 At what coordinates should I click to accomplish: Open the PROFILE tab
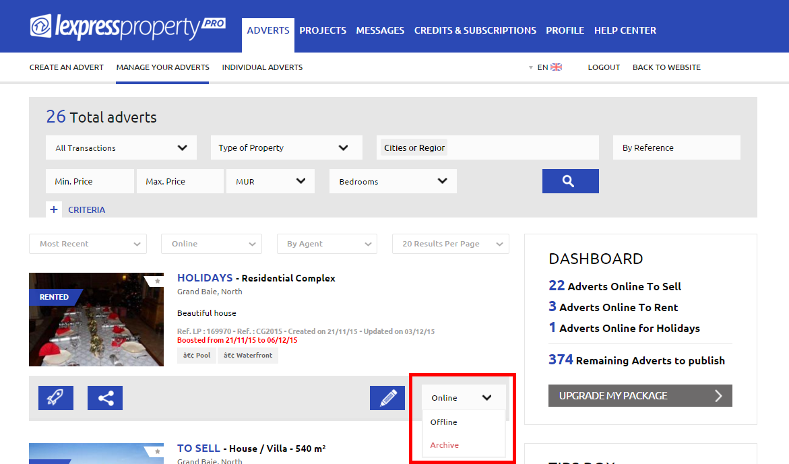[x=565, y=31]
